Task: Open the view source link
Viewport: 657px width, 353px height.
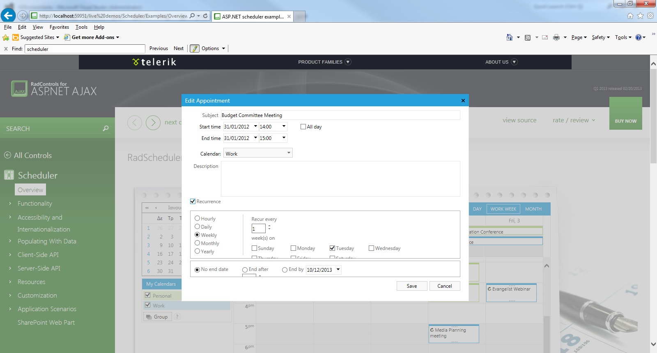Action: point(519,120)
